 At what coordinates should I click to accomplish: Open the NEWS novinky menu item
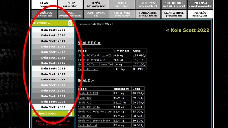(x=44, y=4)
